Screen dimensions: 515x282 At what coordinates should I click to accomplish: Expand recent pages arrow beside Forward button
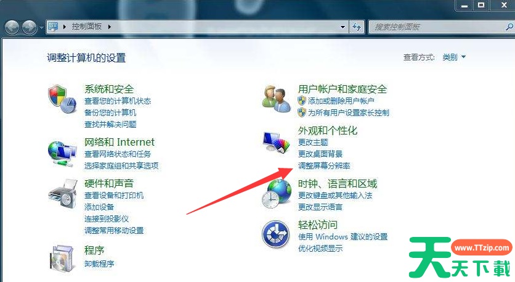41,27
